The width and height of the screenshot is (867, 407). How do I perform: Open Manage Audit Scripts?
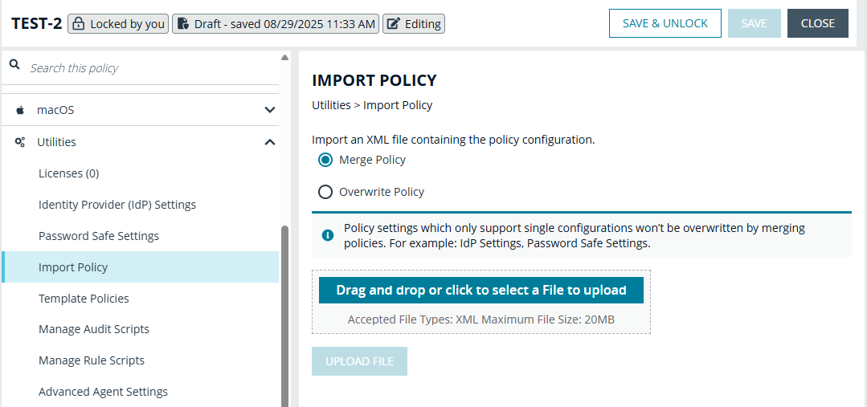[94, 329]
